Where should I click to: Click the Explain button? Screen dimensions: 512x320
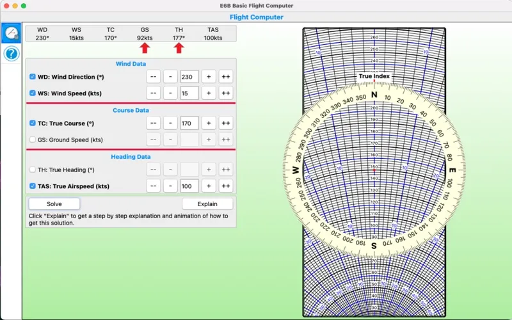pyautogui.click(x=207, y=204)
